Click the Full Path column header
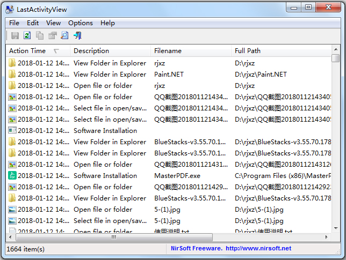This screenshot has width=346, height=260. pyautogui.click(x=248, y=51)
